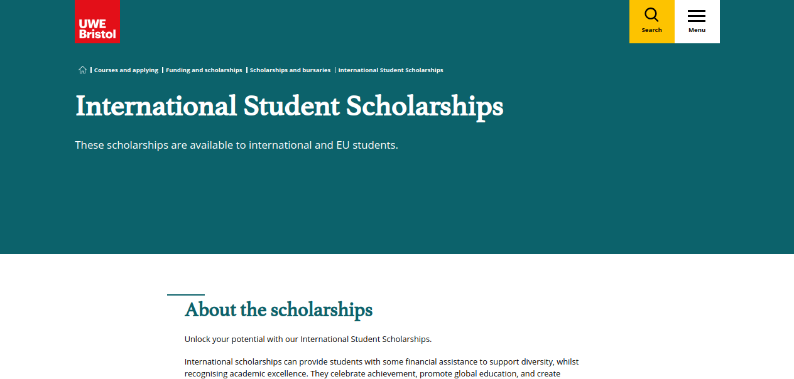The width and height of the screenshot is (794, 379).
Task: Navigate to Courses and applying
Action: point(126,70)
